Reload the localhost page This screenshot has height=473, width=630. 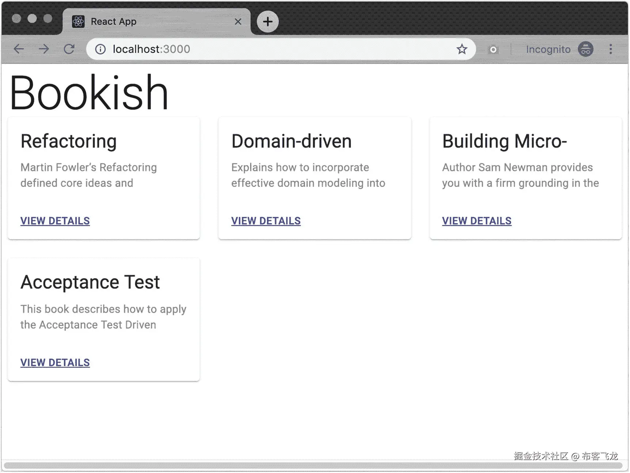pos(69,49)
